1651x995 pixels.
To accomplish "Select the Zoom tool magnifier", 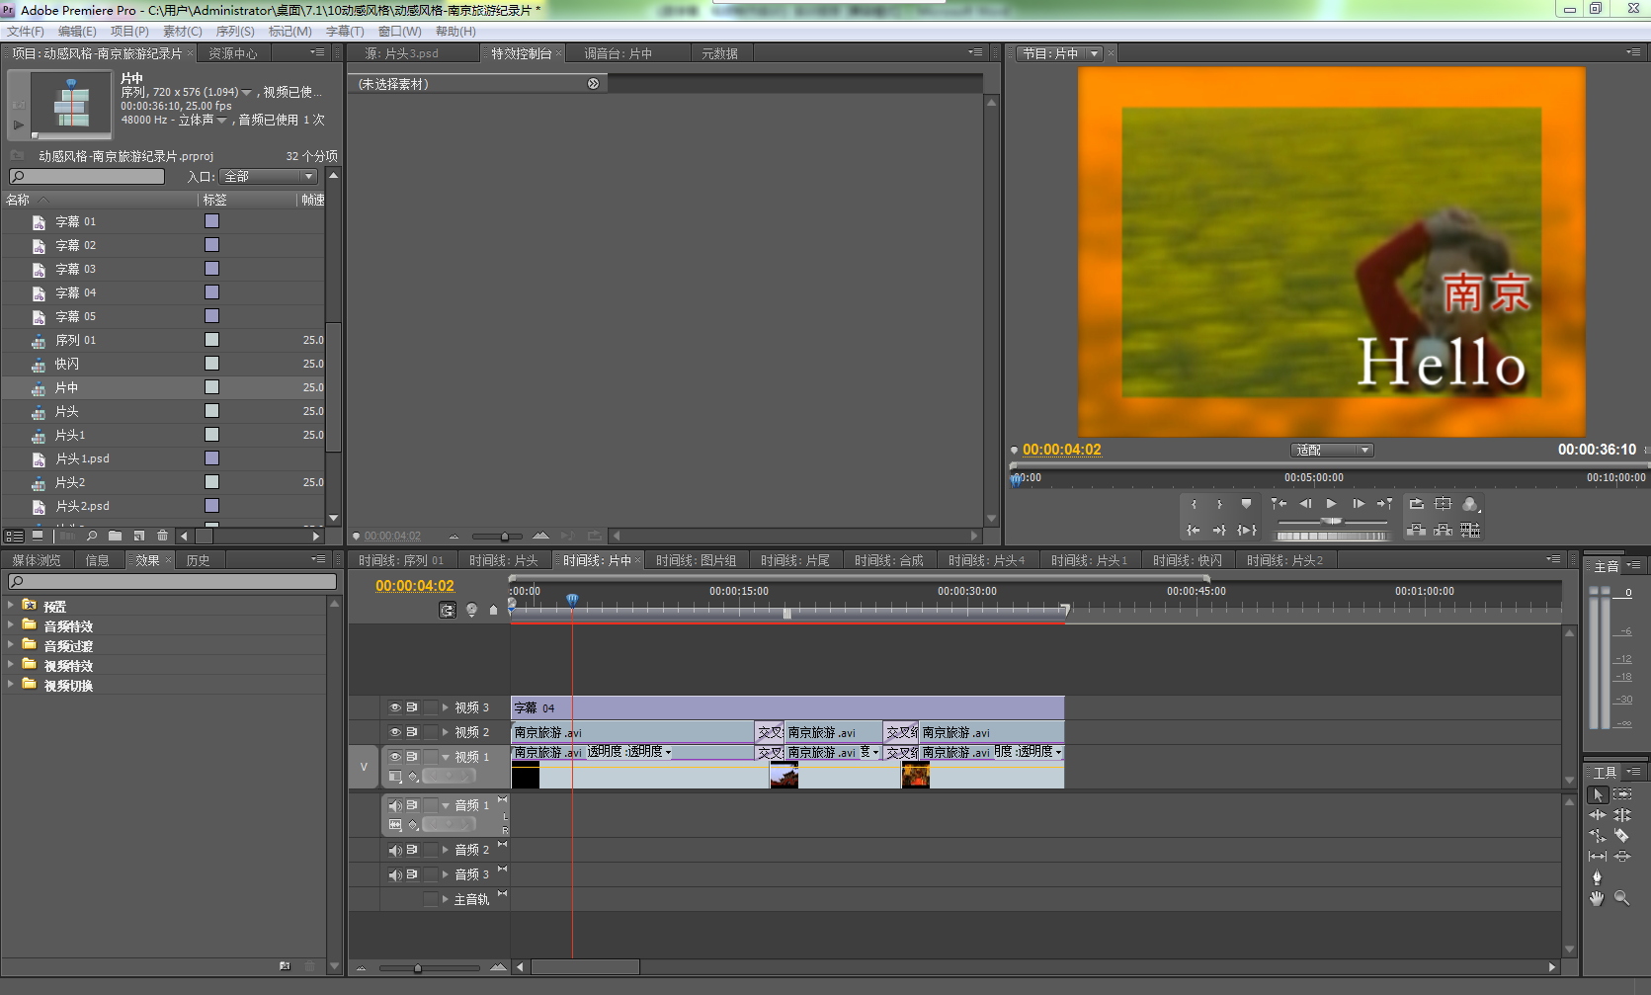I will tap(1621, 898).
